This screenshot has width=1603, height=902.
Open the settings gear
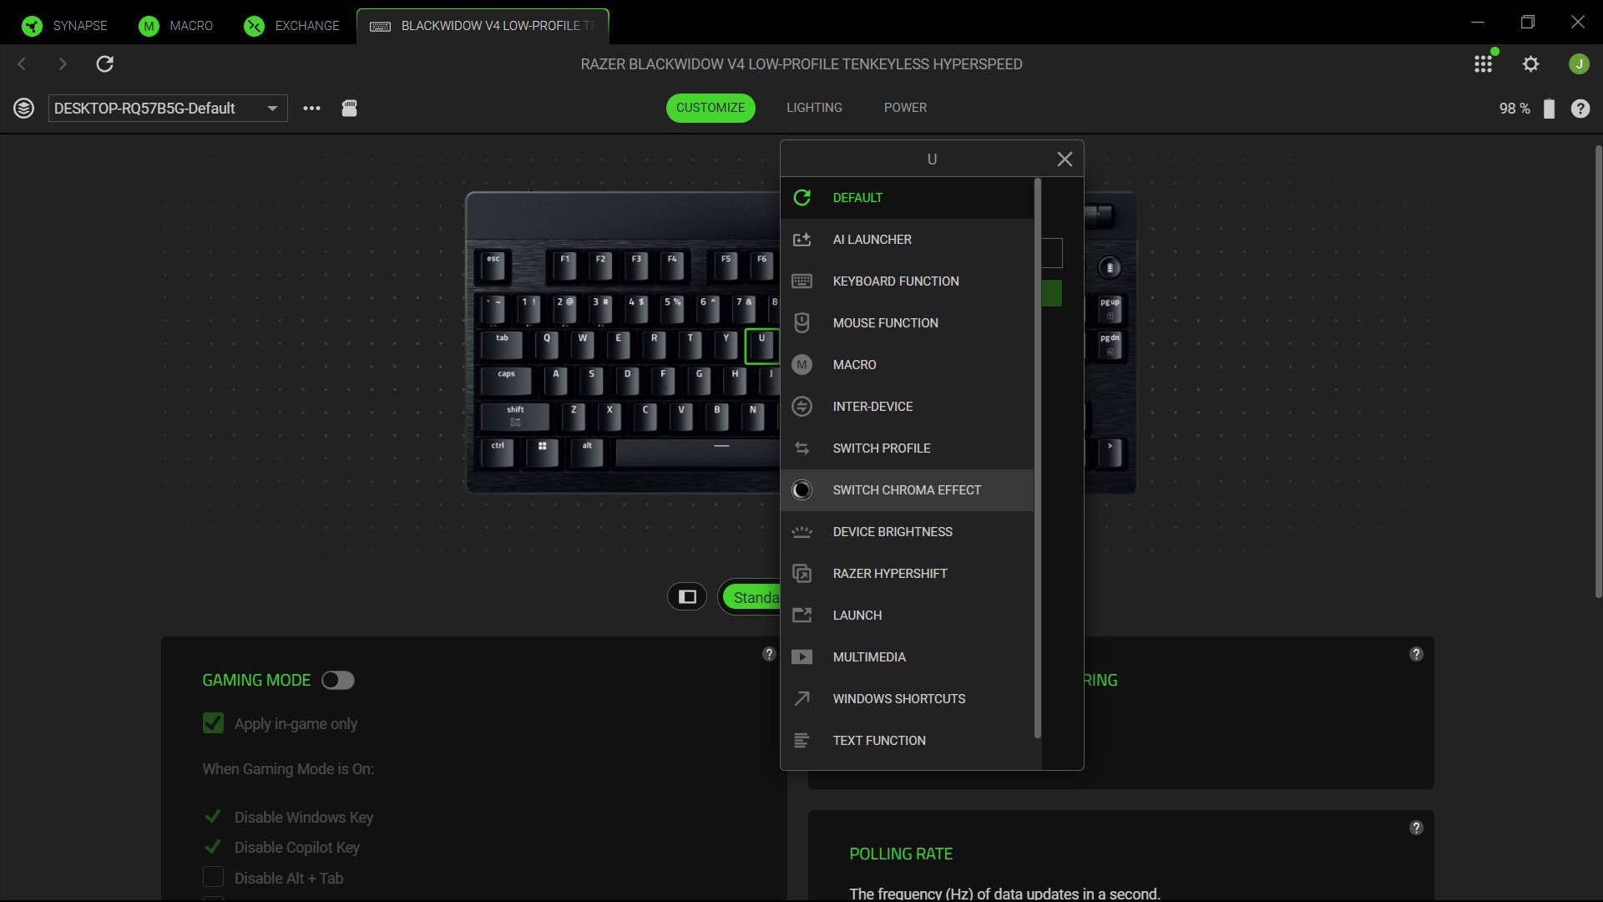(1530, 64)
